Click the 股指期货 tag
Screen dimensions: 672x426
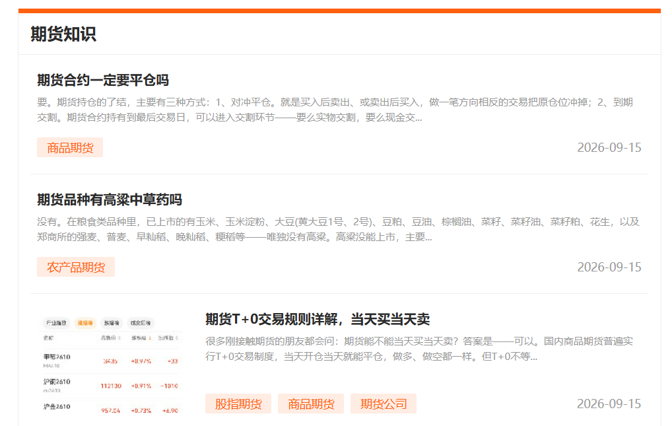point(238,404)
